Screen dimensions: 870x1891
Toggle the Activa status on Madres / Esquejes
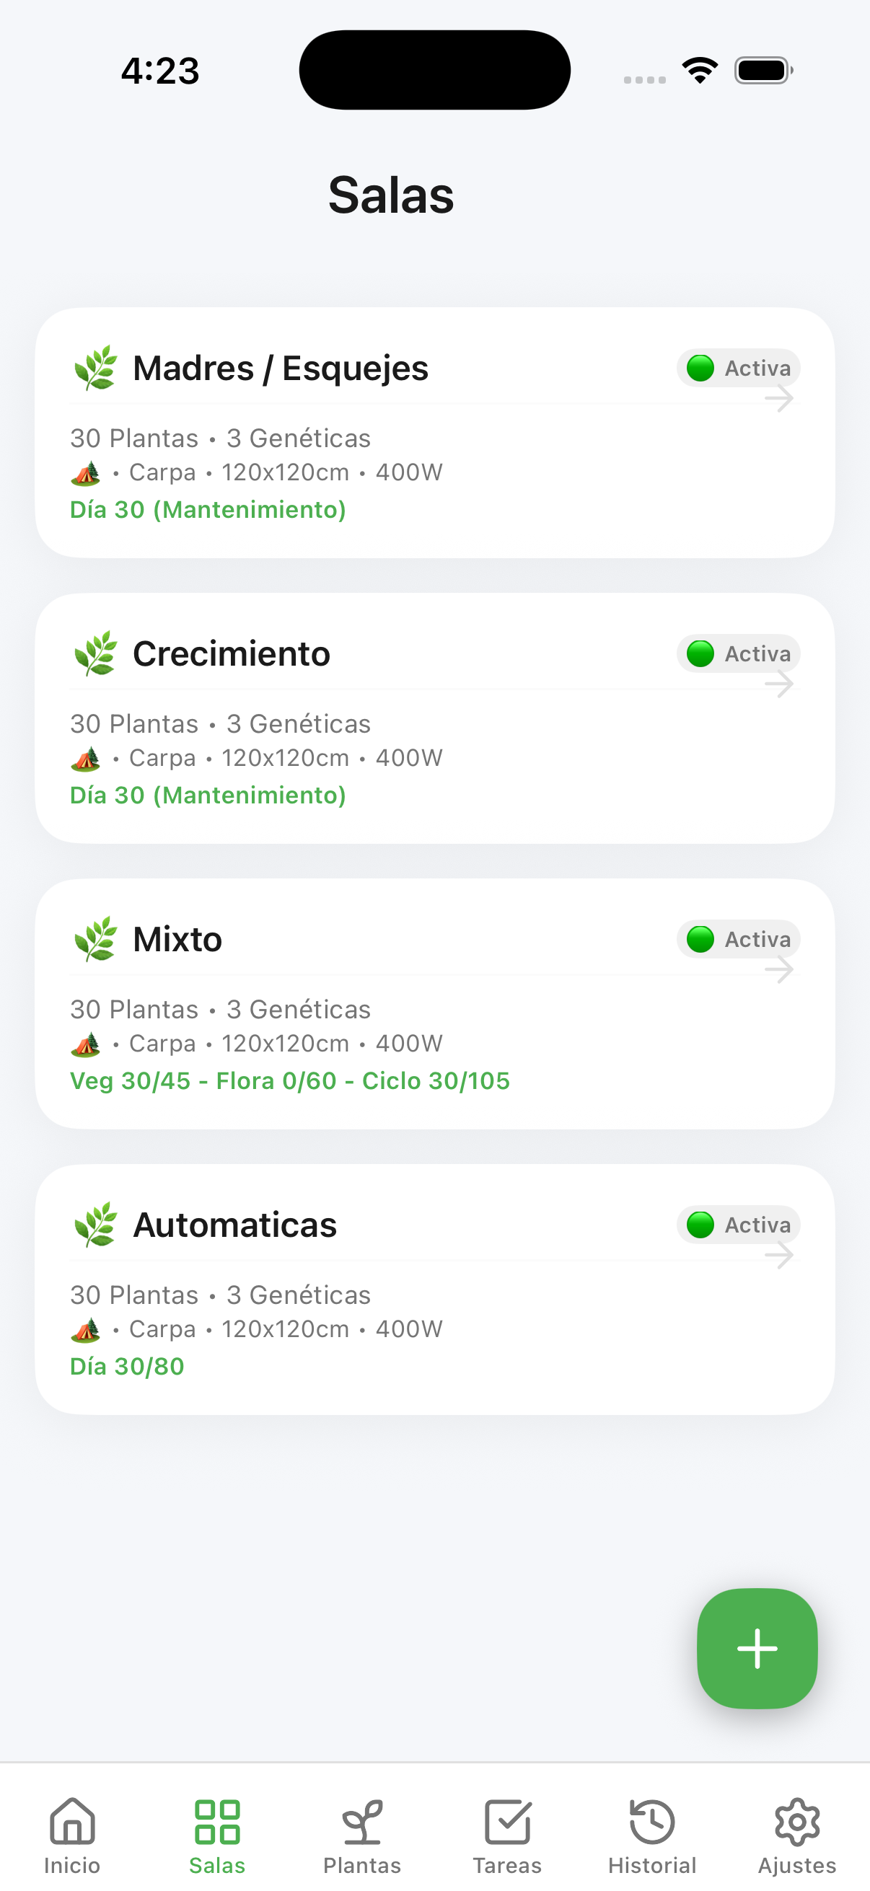click(738, 368)
